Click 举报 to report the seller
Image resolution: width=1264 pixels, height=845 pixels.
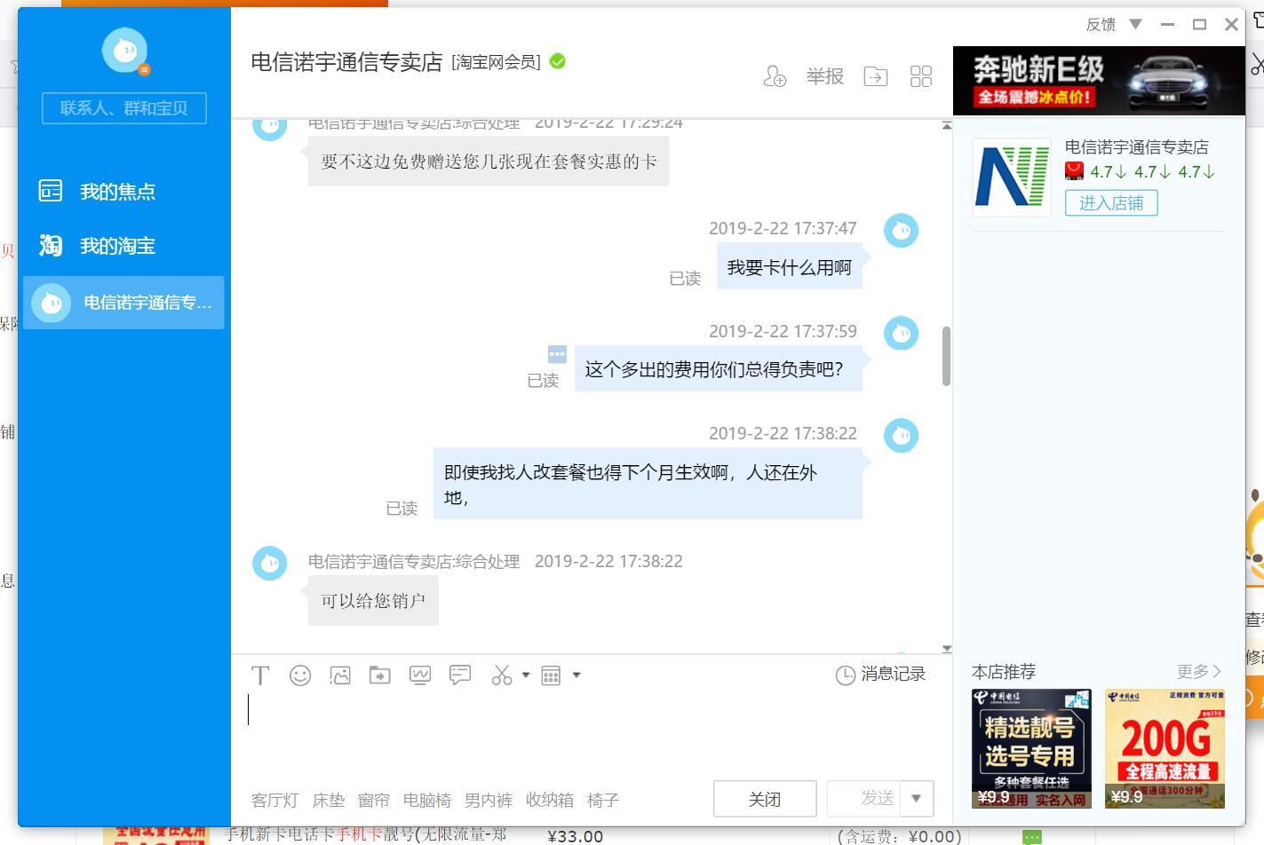825,76
